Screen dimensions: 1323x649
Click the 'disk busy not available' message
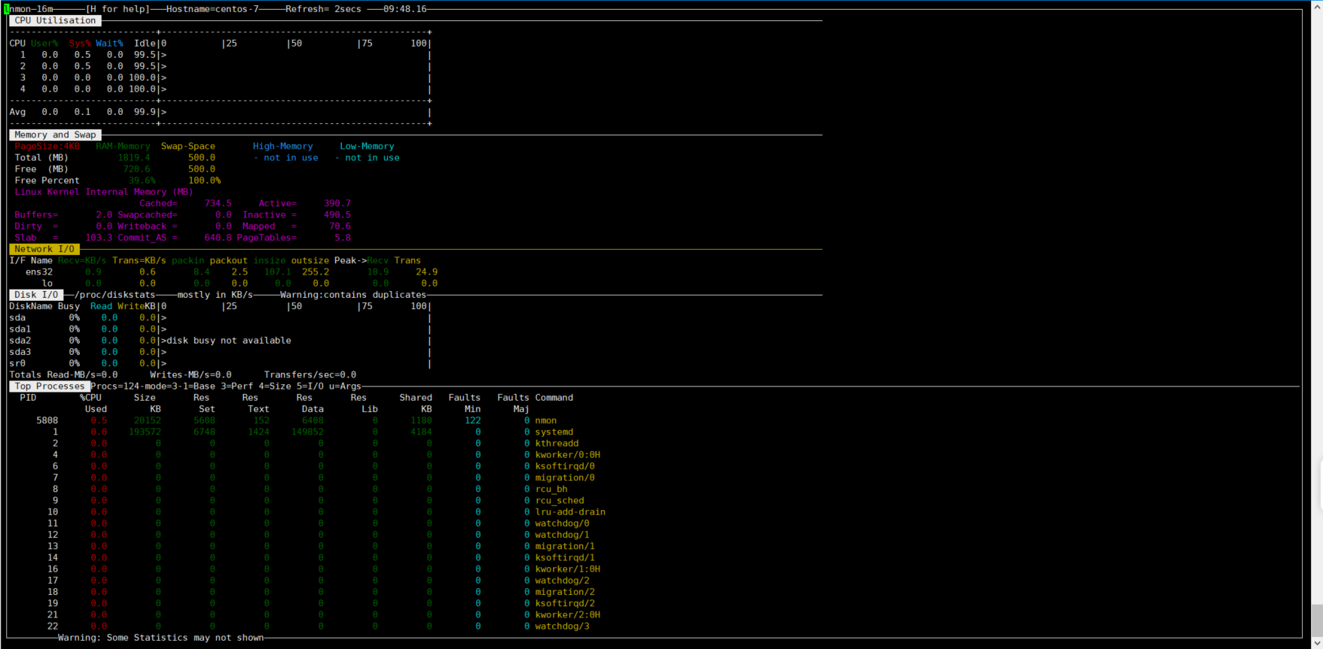coord(229,340)
